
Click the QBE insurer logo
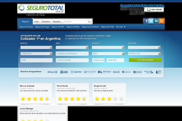[64, 72]
